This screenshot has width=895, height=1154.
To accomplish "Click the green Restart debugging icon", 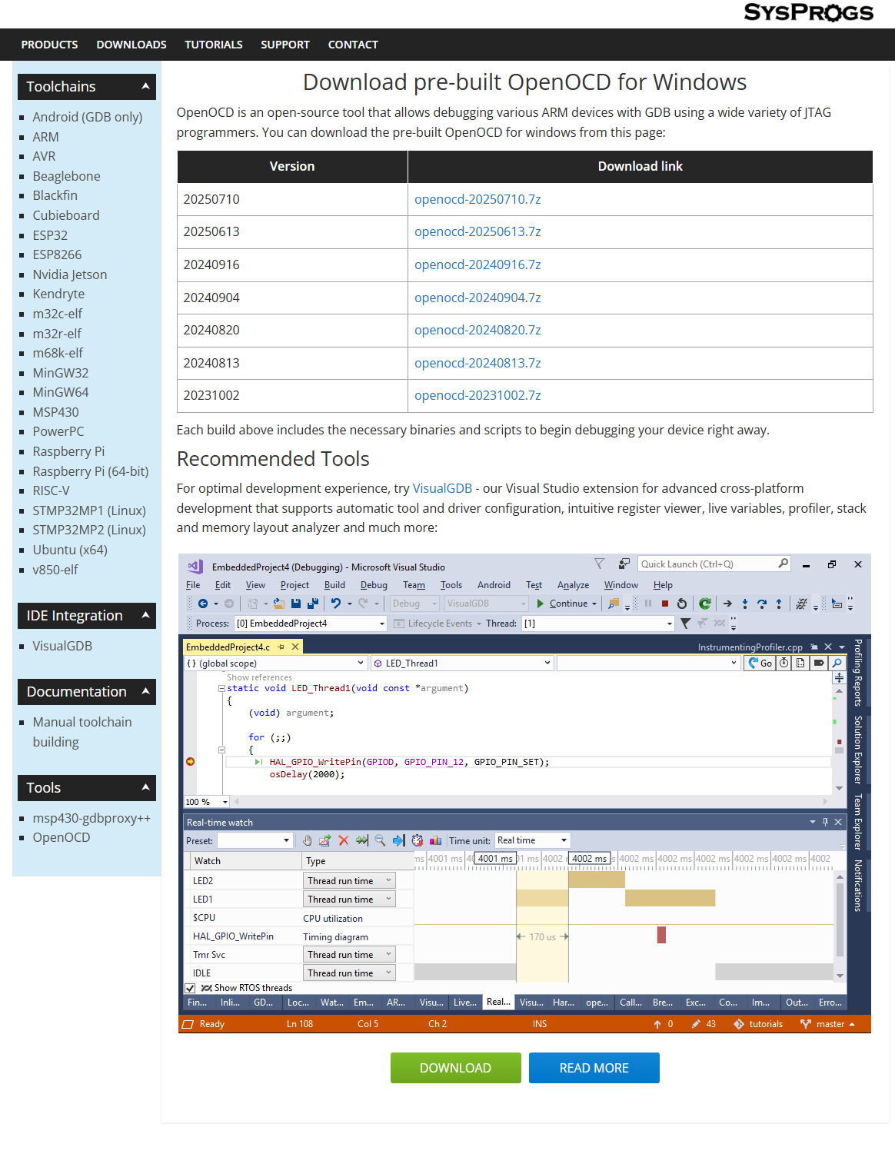I will coord(704,604).
